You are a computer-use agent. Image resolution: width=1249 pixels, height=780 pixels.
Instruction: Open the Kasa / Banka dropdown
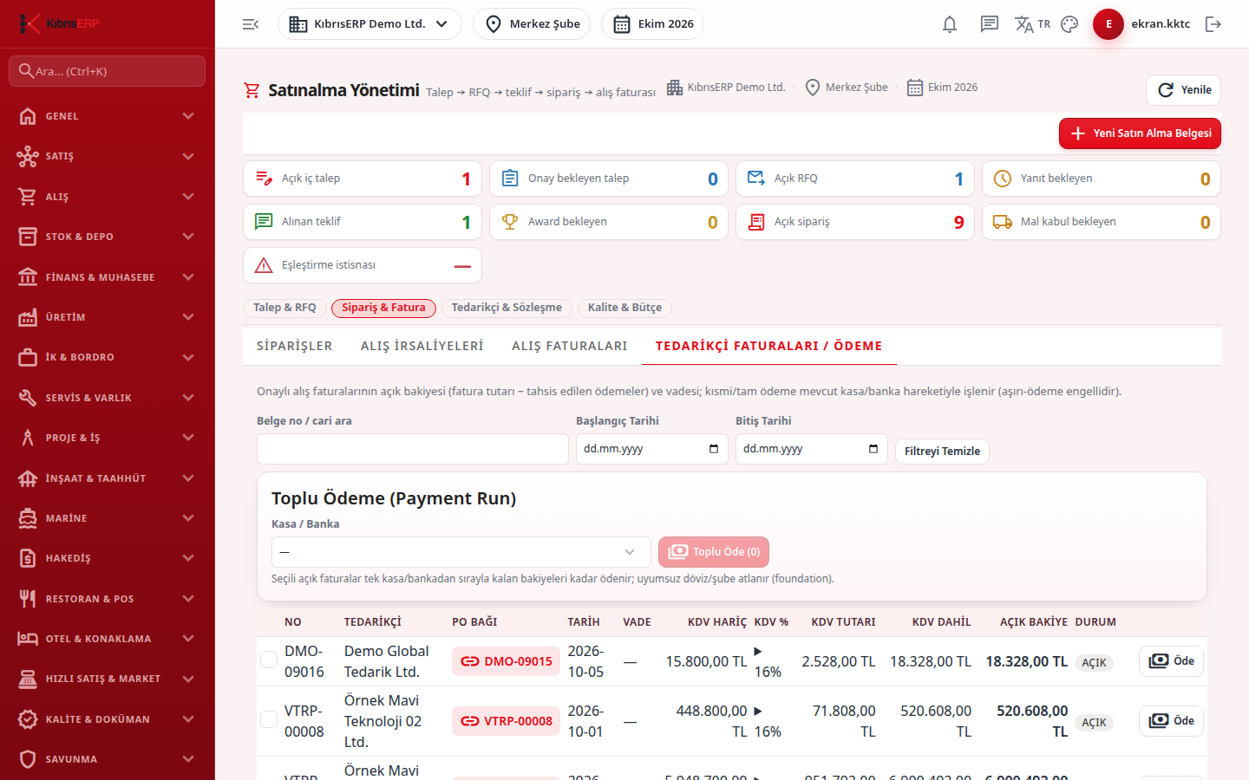[x=461, y=552]
